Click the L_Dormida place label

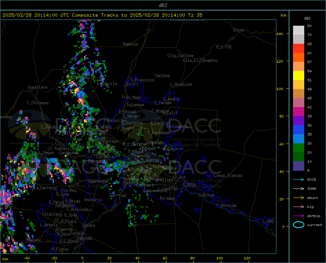tap(226, 205)
